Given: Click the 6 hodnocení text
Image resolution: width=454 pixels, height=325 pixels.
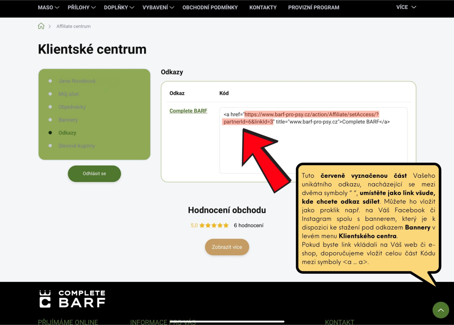Looking at the screenshot, I should pyautogui.click(x=249, y=225).
